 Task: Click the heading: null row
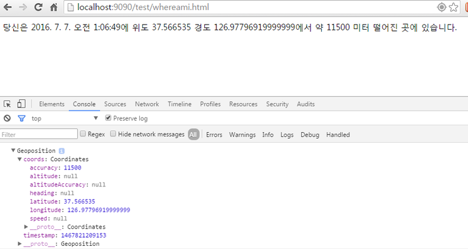(x=52, y=193)
